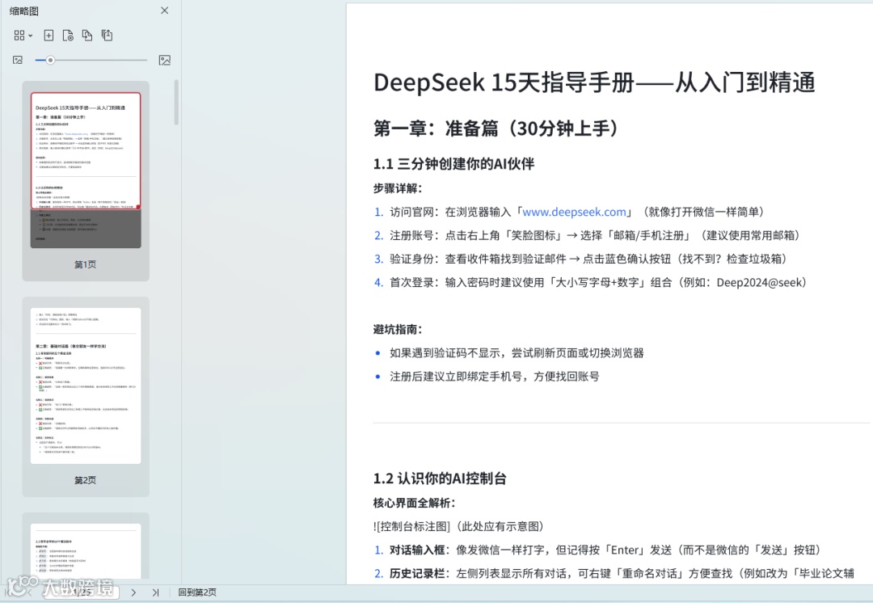Close the 缩略图 thumbnail panel
Screen dimensions: 873x603
click(x=164, y=11)
